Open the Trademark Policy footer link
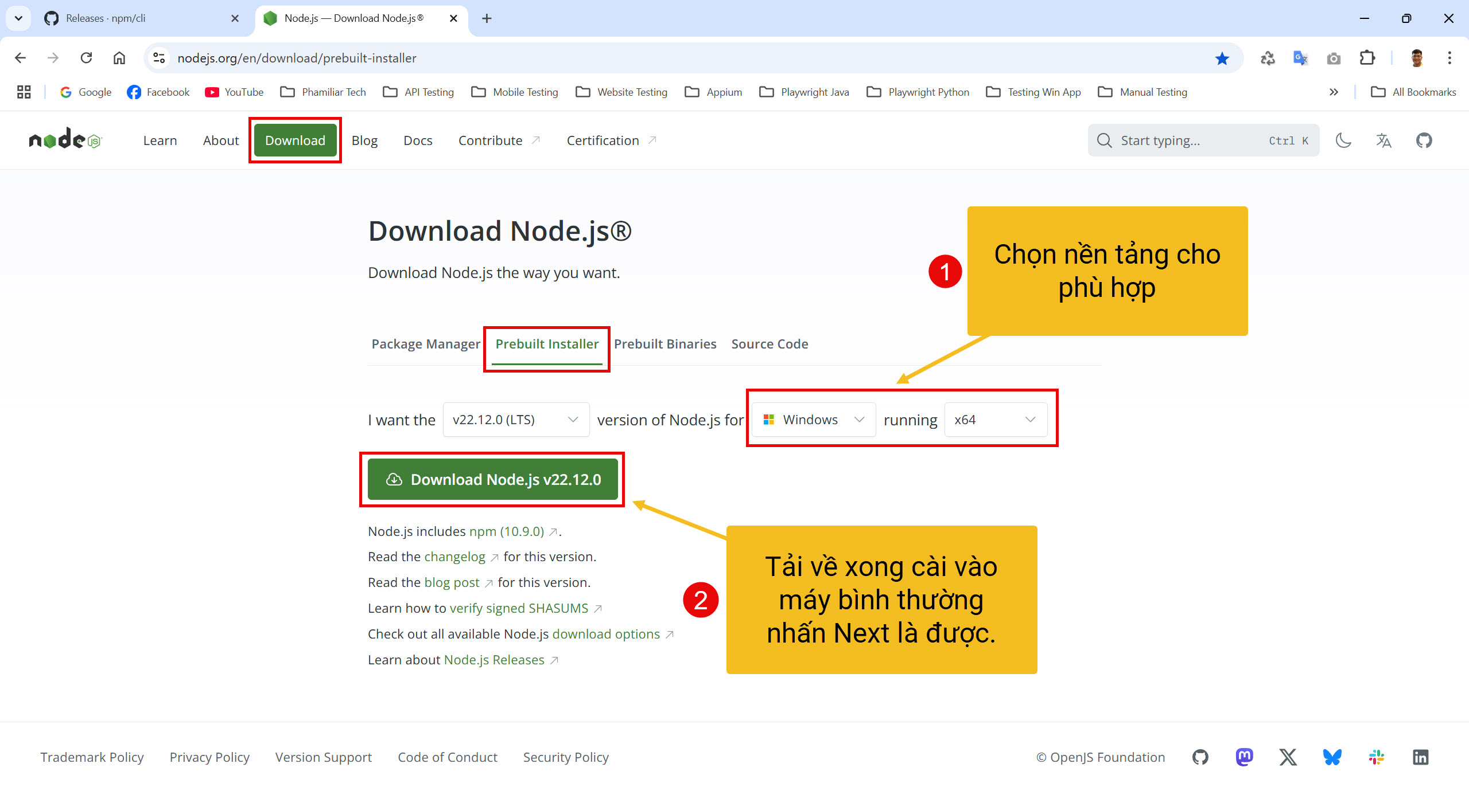Image resolution: width=1469 pixels, height=791 pixels. point(92,757)
